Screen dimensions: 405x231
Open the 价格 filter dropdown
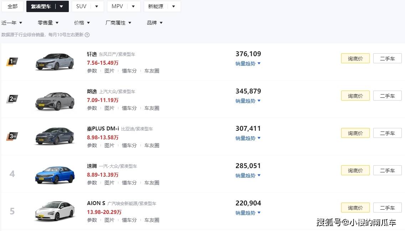coord(82,23)
